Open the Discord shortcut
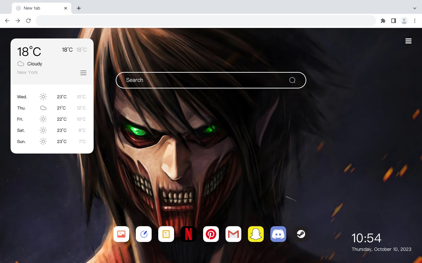 (x=278, y=234)
